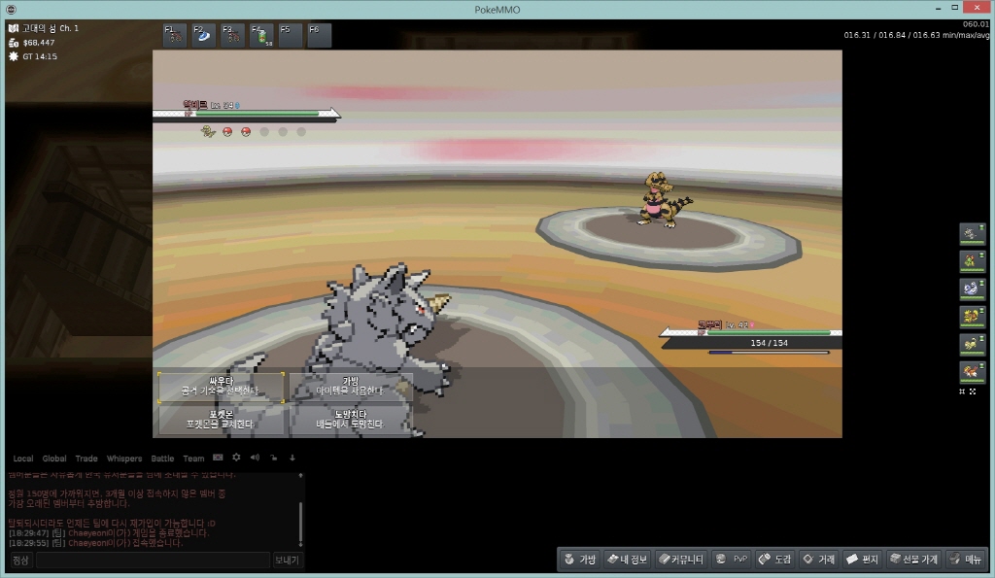Click the chat message input field

pyautogui.click(x=153, y=561)
